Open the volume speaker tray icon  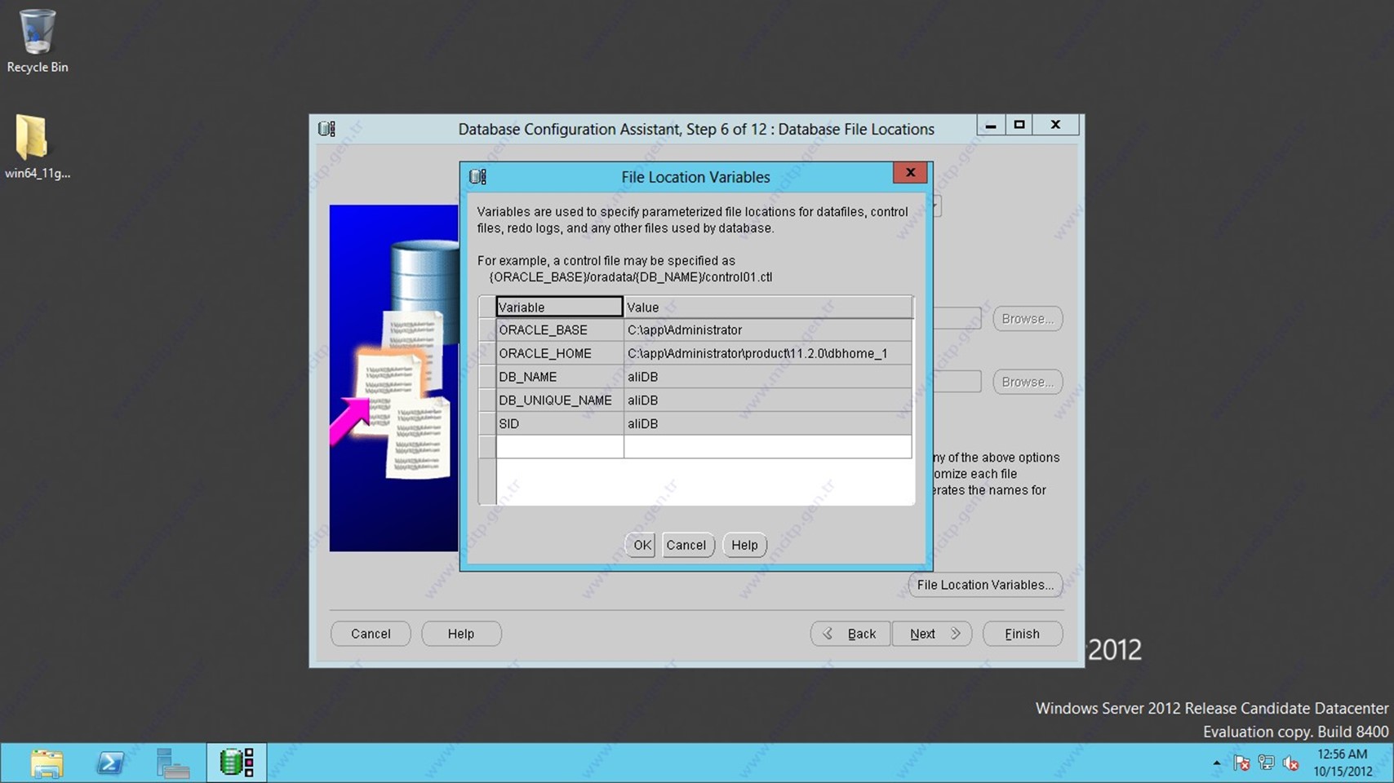point(1290,763)
